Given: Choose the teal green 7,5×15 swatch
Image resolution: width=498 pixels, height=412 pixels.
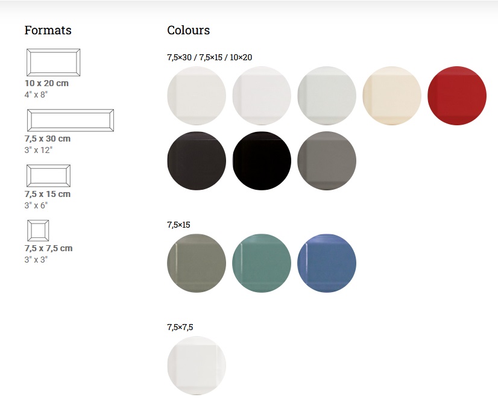Looking at the screenshot, I should (262, 263).
